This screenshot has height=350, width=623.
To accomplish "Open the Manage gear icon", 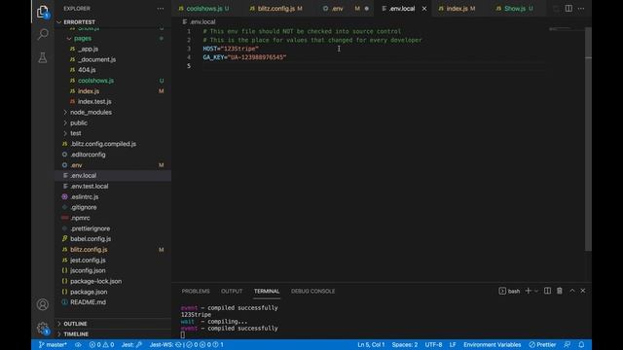I will 43,328.
